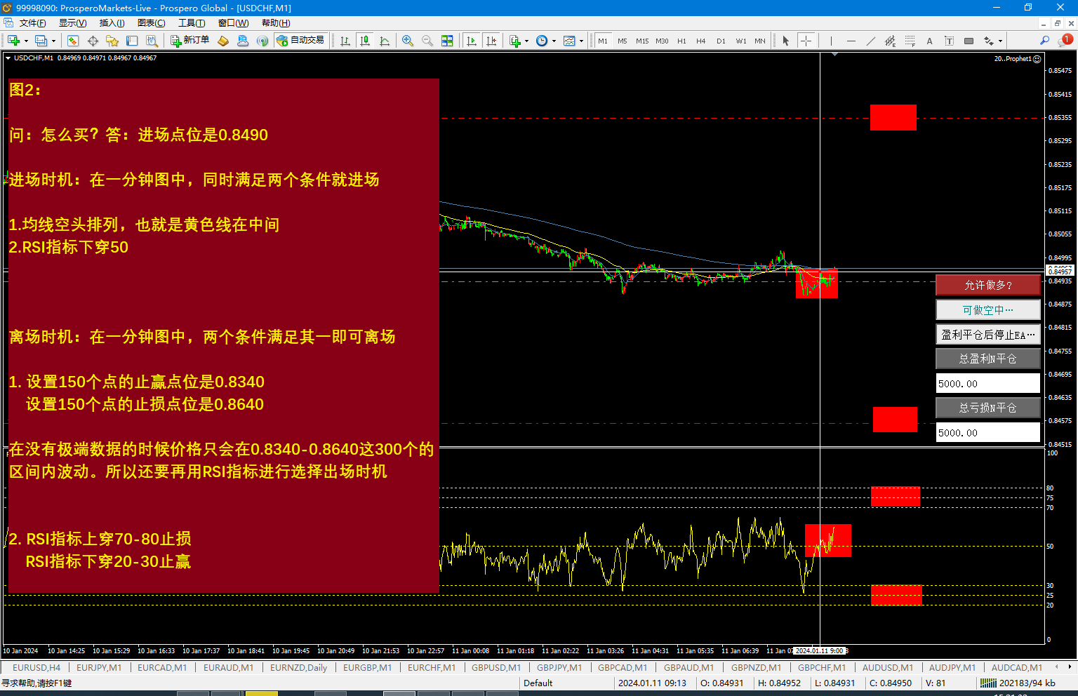This screenshot has width=1078, height=696.
Task: Focus the 5000.00 field under 总盈利平仓
Action: 988,383
